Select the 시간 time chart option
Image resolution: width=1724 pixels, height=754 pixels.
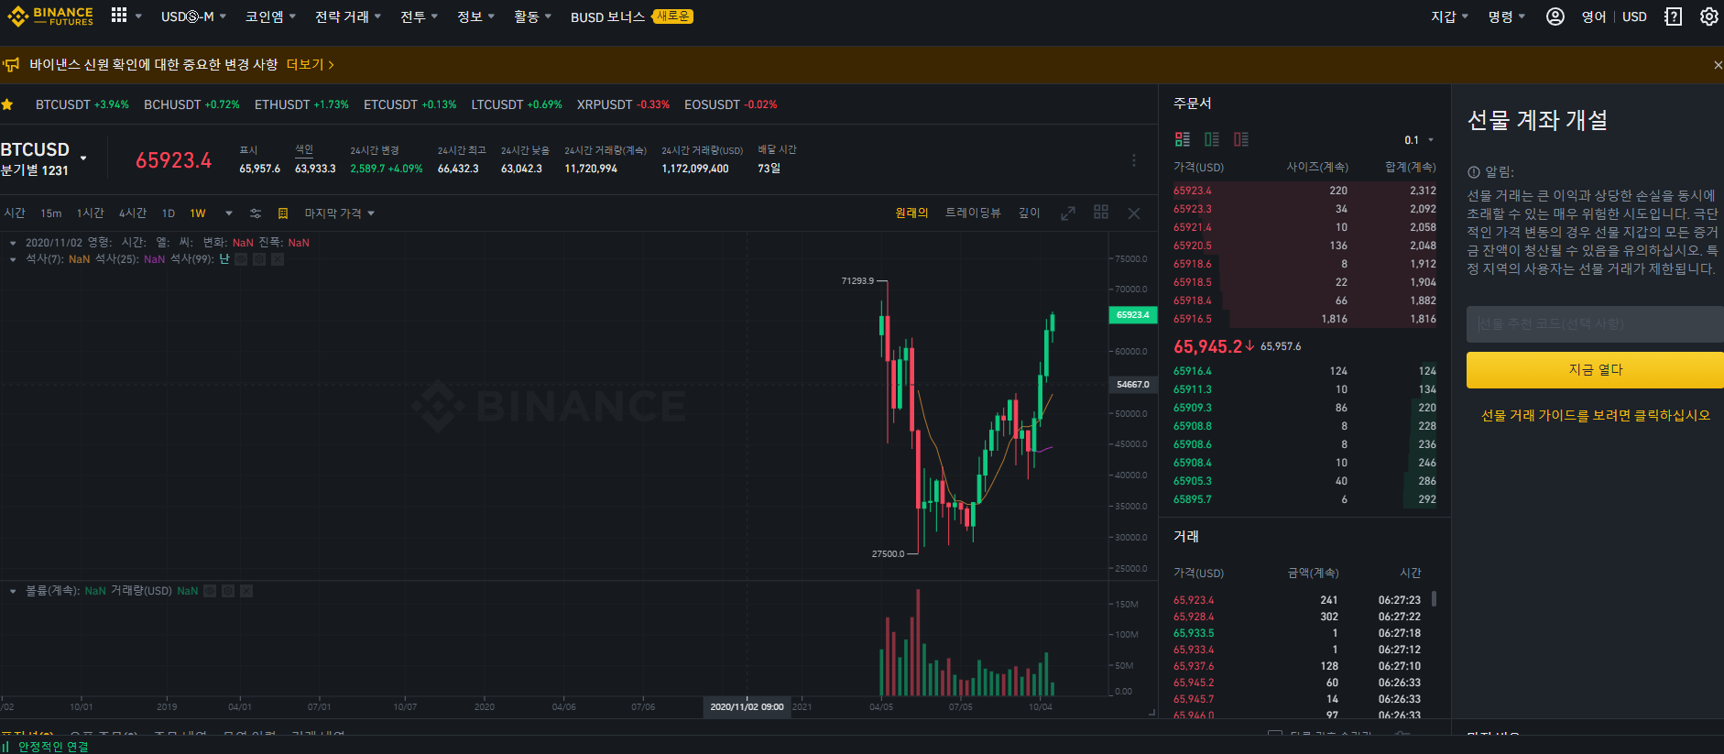(15, 213)
